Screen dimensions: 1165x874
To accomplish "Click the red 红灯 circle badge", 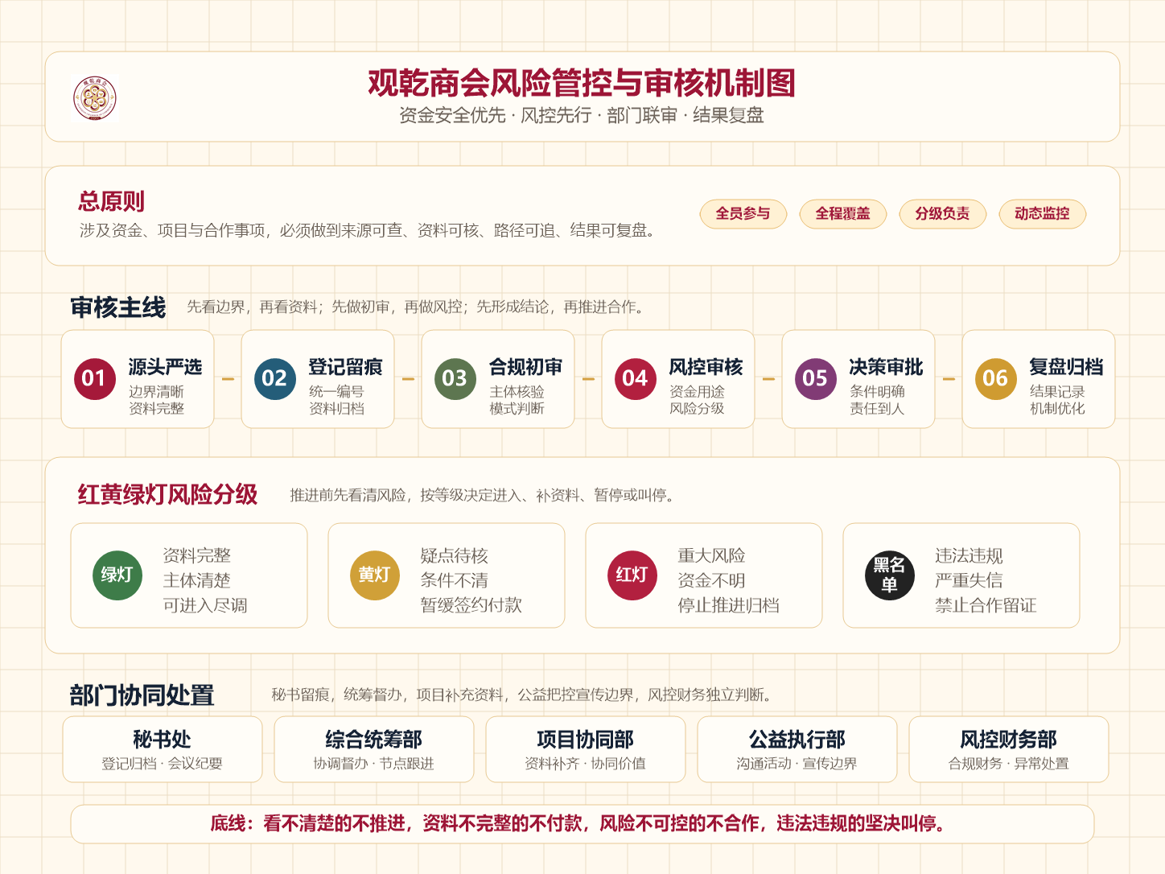I will click(x=632, y=575).
